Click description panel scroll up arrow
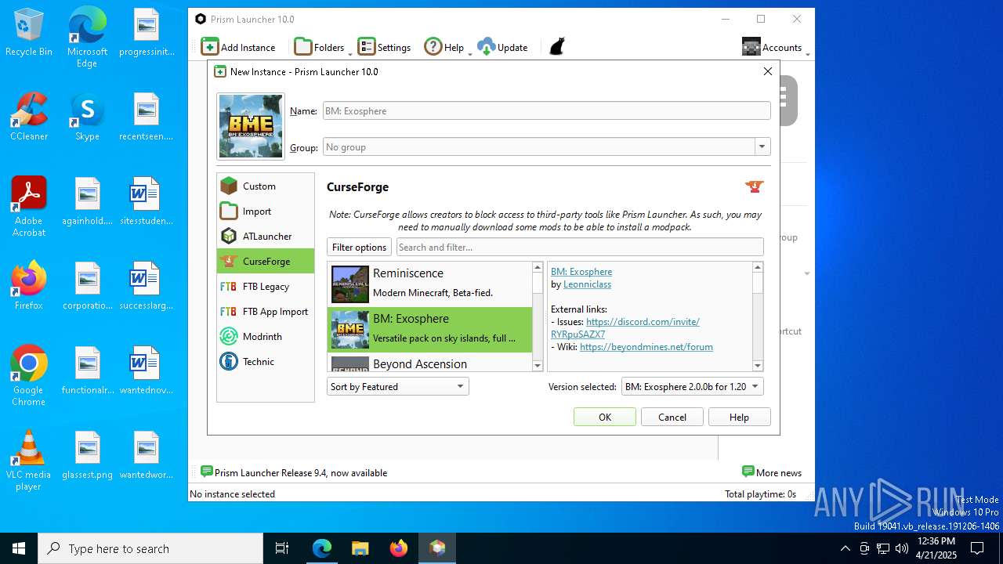Viewport: 1003px width, 564px height. (758, 267)
